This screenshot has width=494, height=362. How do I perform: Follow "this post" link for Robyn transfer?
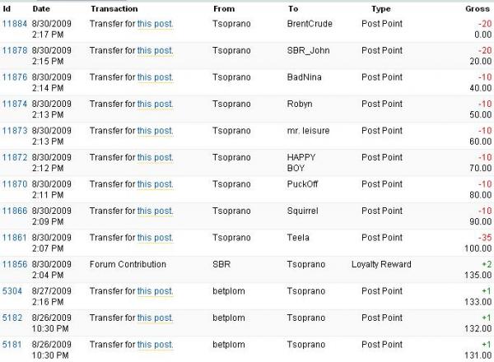[155, 104]
